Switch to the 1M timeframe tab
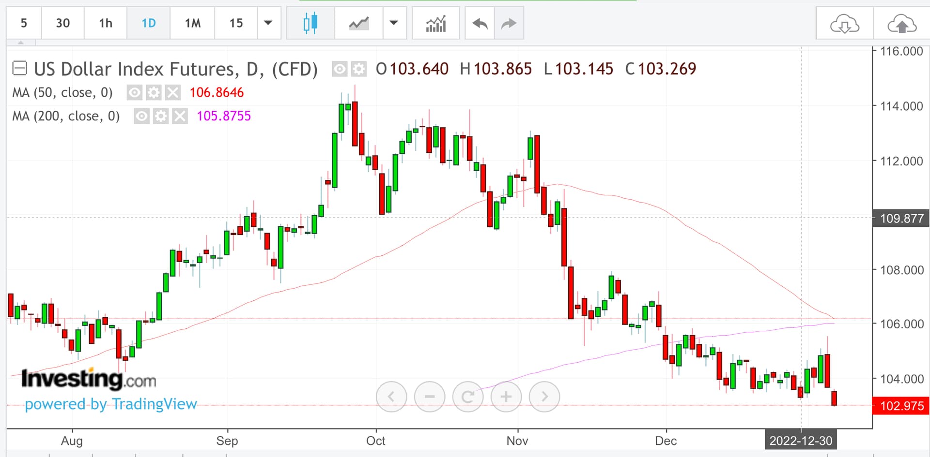Image resolution: width=930 pixels, height=457 pixels. [x=192, y=23]
